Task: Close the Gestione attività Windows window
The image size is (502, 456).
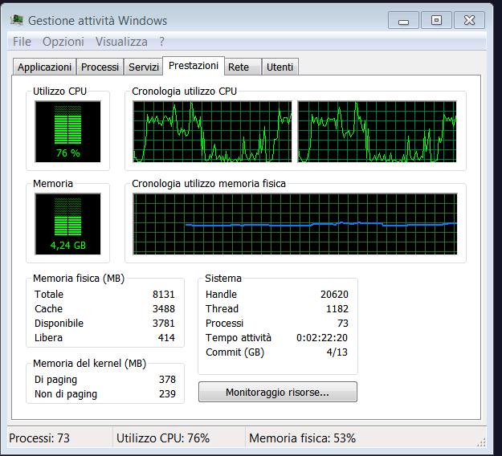Action: (469, 21)
